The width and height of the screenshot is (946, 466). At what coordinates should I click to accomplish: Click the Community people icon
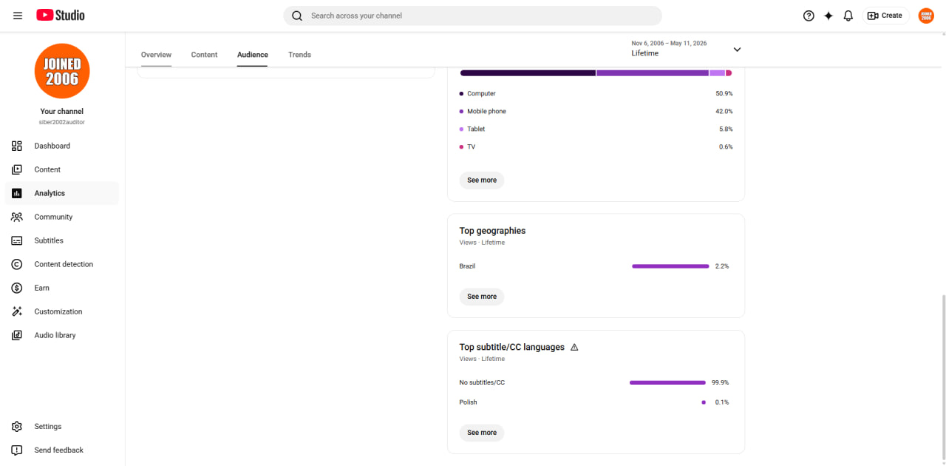tap(17, 217)
